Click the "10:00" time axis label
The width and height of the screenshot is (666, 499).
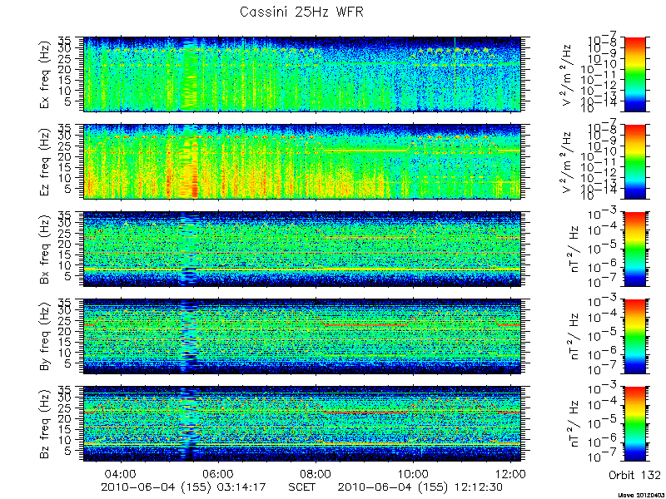click(x=413, y=472)
